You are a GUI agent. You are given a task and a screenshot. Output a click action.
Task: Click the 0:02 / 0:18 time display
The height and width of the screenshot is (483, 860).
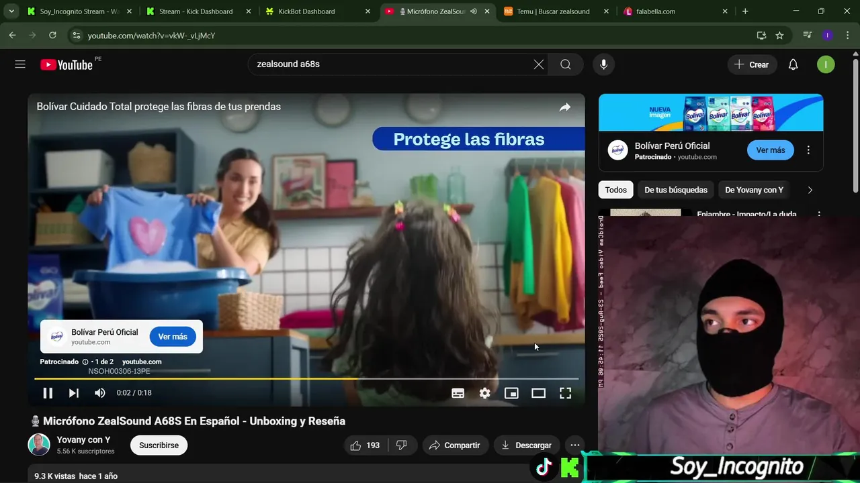134,393
